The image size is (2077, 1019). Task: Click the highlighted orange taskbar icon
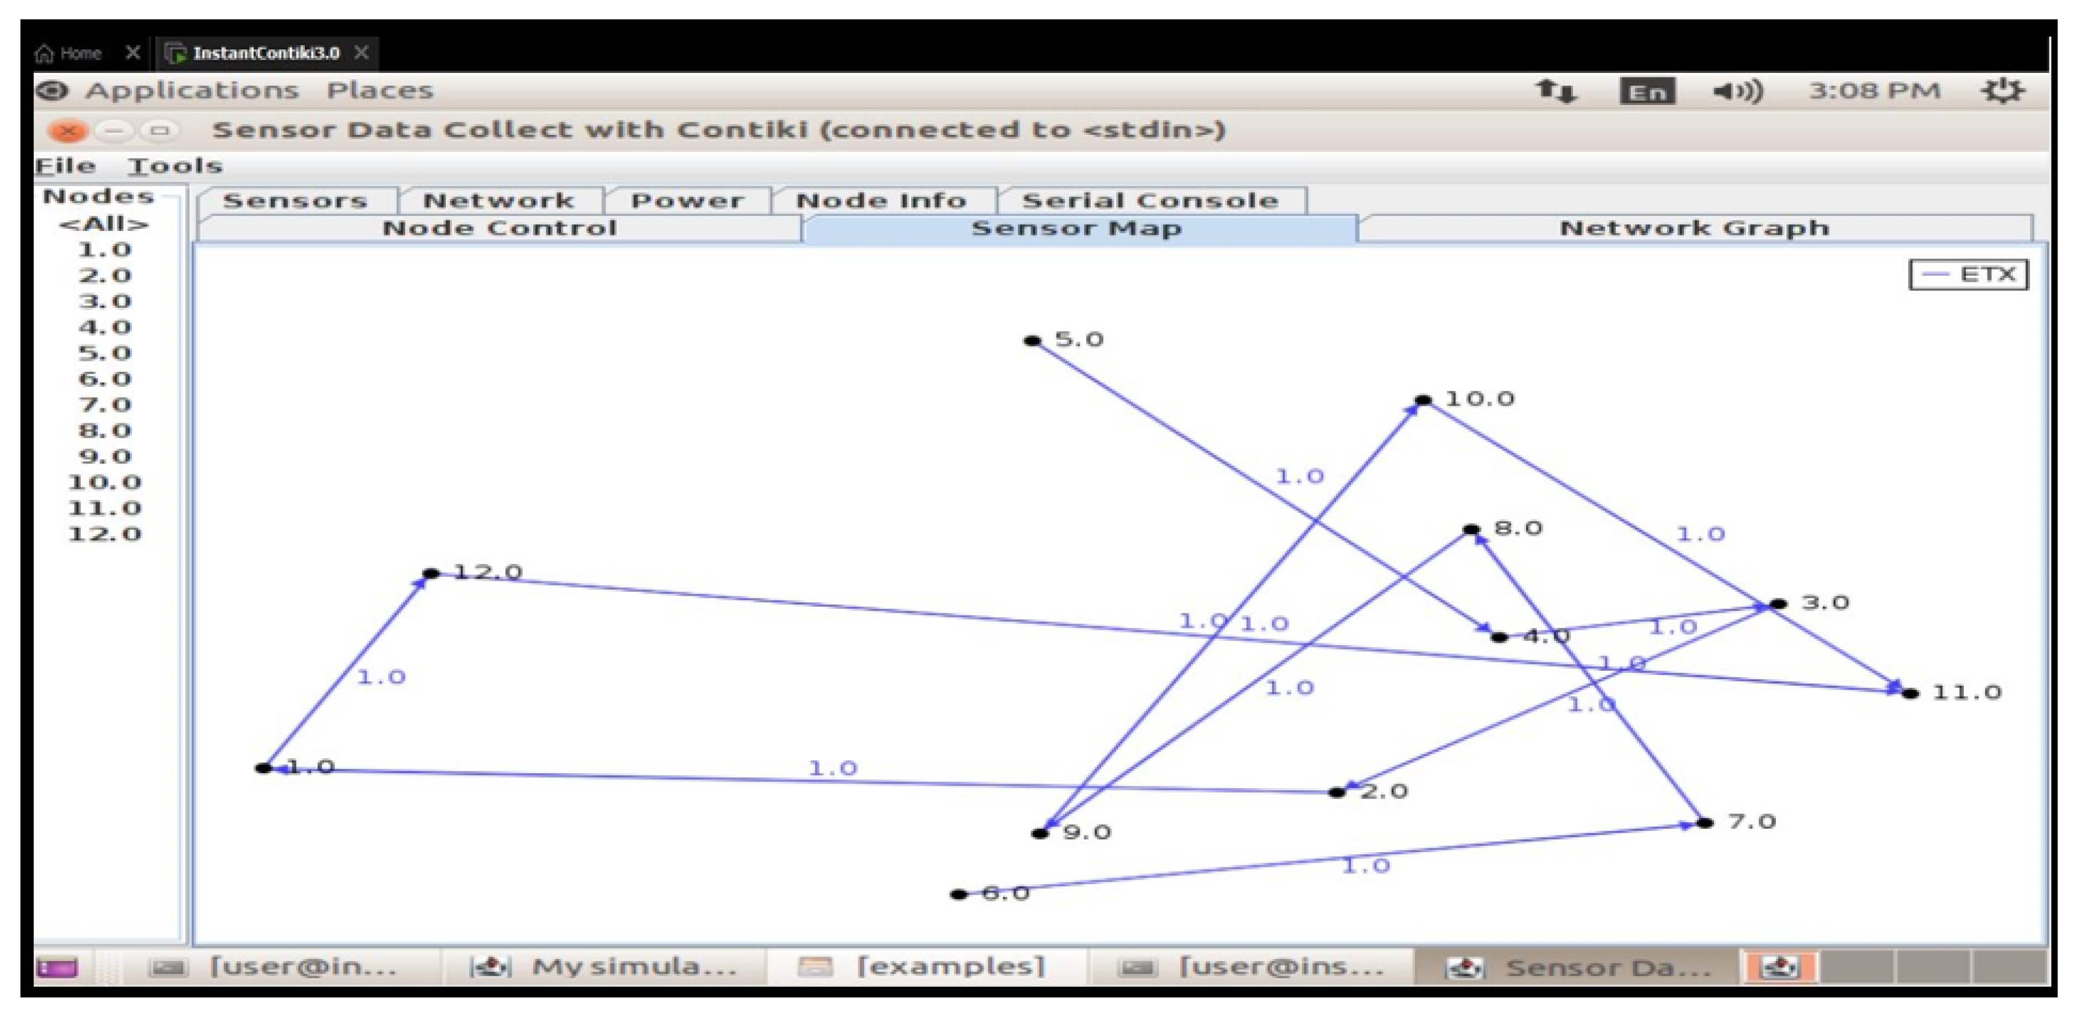(x=1780, y=967)
